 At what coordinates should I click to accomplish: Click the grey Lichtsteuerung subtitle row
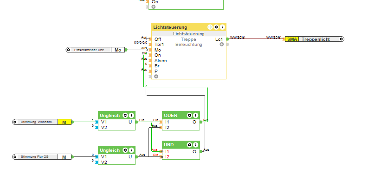click(189, 33)
